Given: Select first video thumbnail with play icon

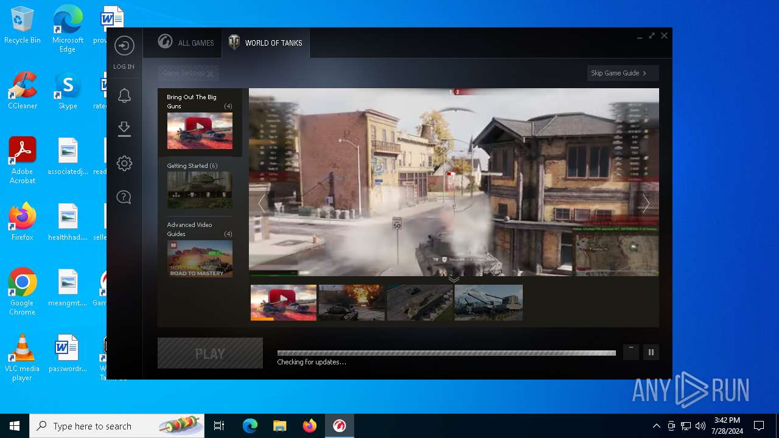Looking at the screenshot, I should (284, 302).
